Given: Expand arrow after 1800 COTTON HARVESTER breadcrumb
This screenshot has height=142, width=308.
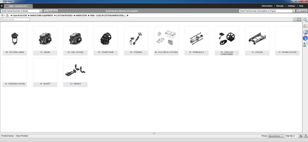Looking at the screenshot, I should [128, 15].
